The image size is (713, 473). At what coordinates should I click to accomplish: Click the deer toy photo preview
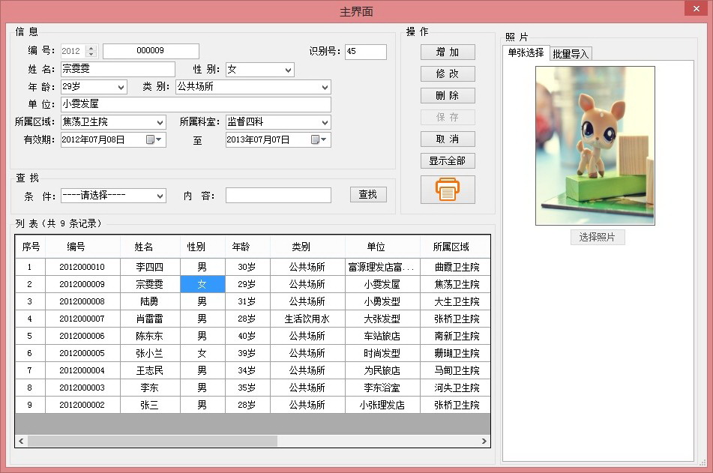[595, 145]
